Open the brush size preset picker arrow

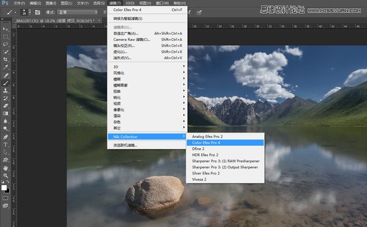30,12
